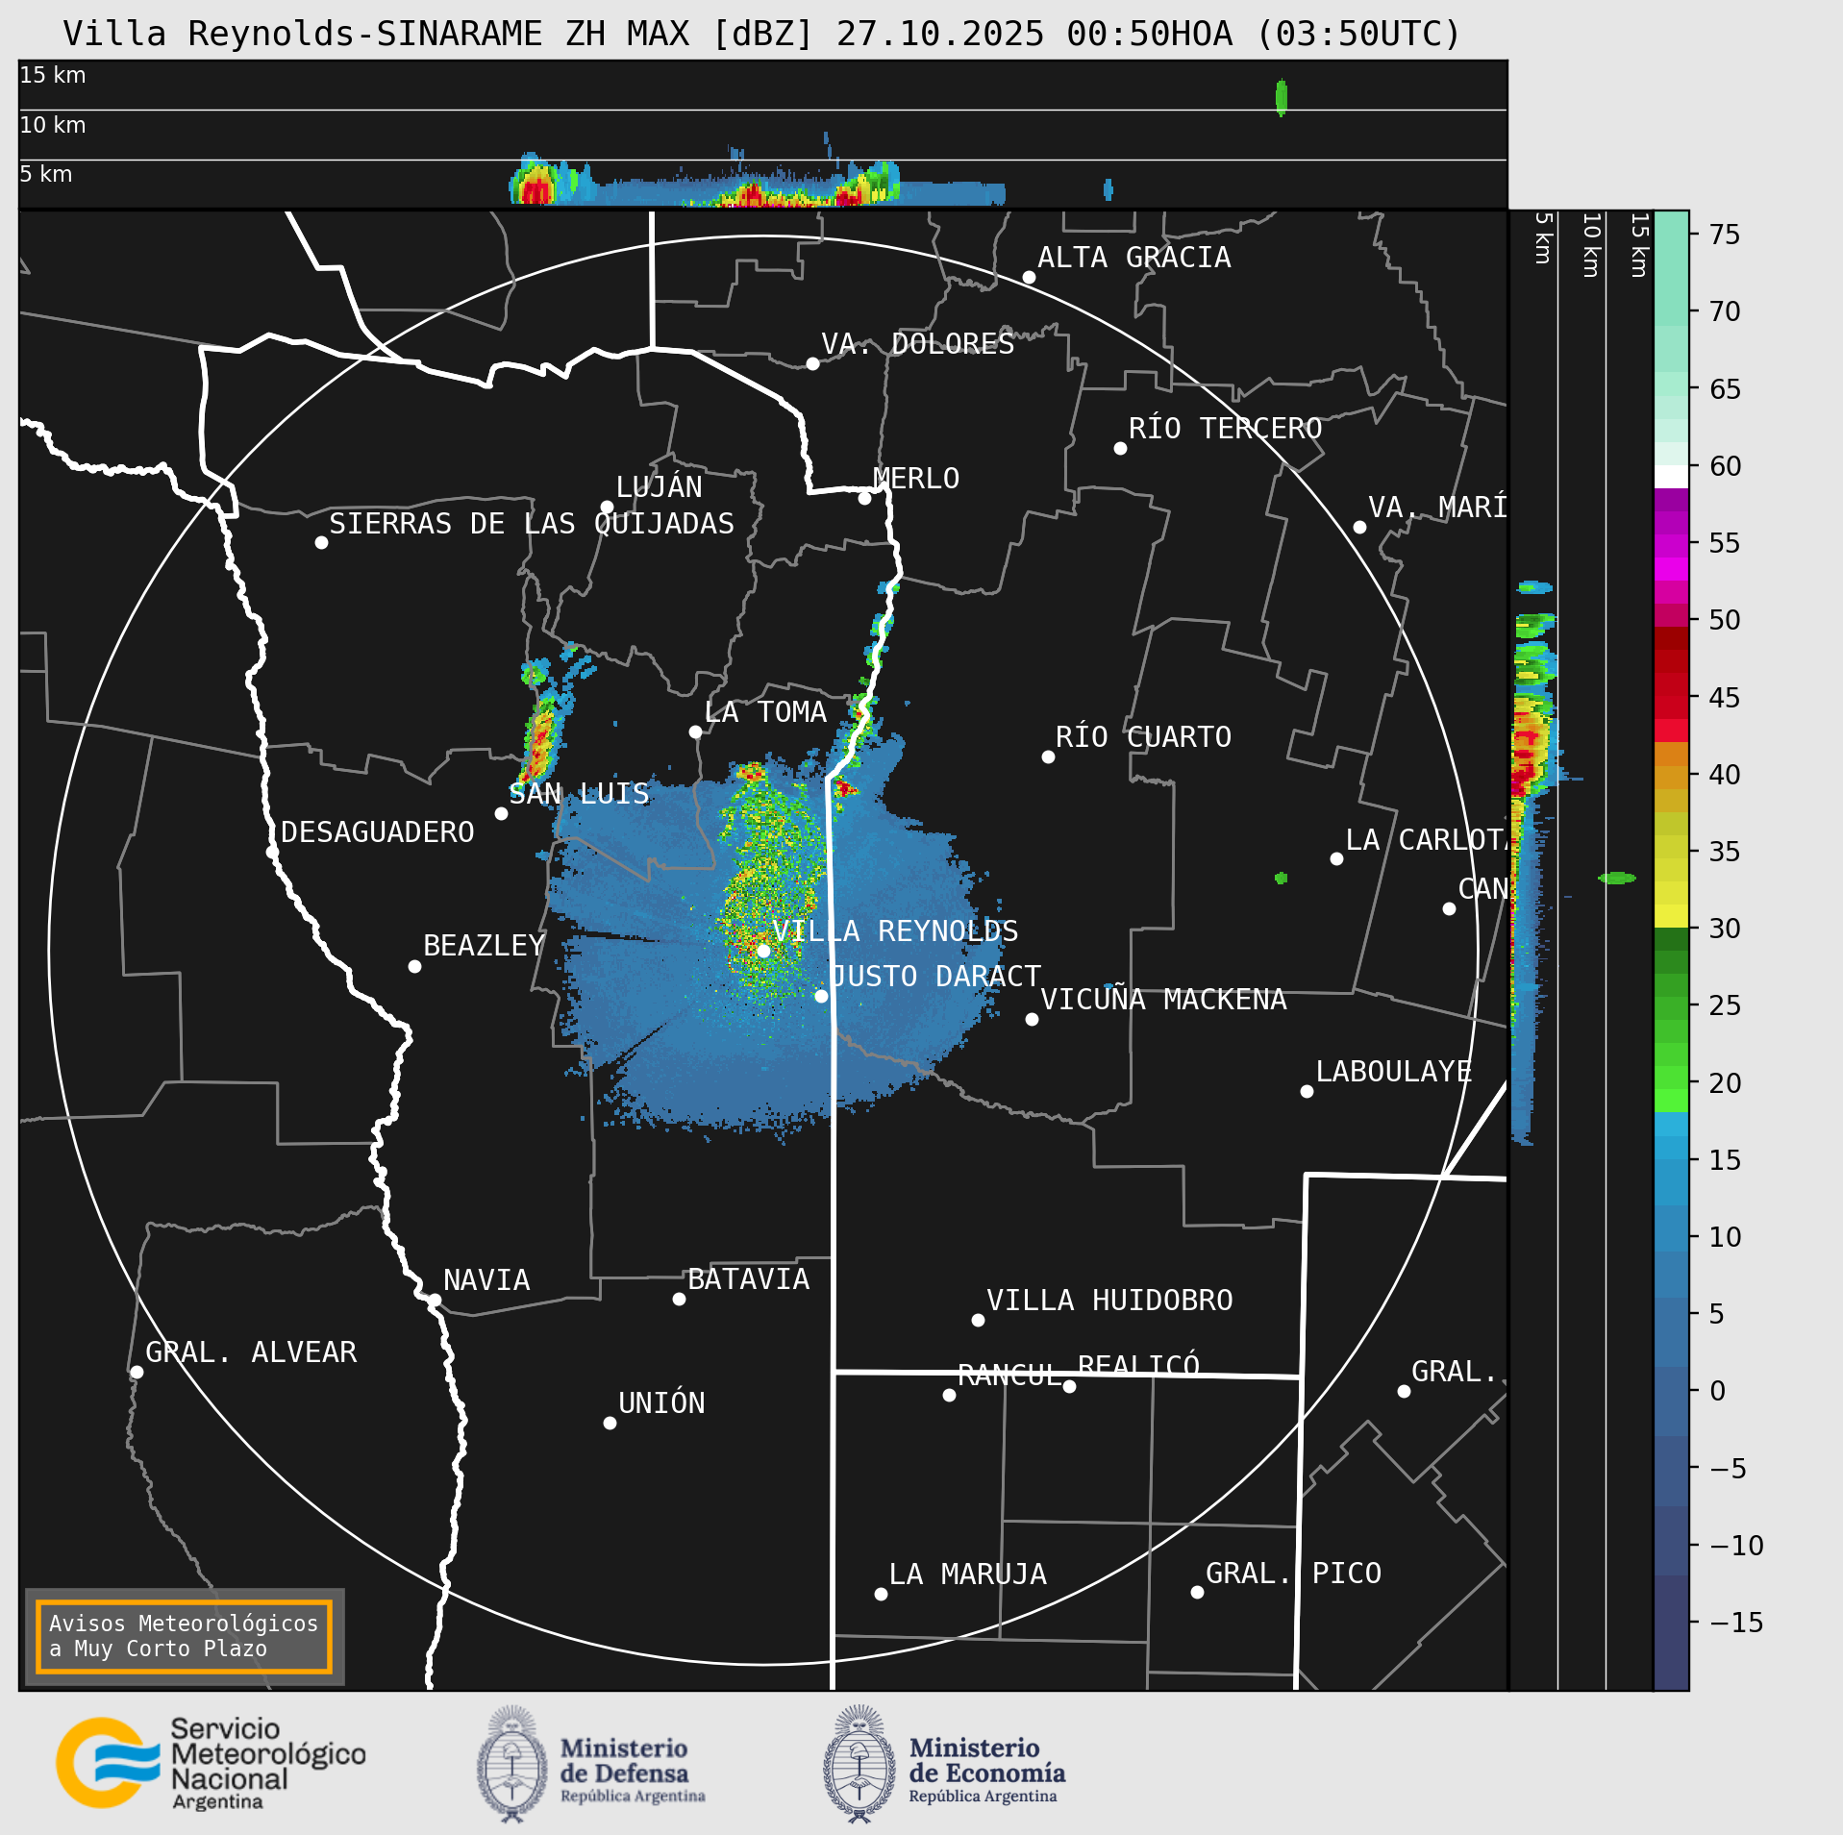Click the VICUÑA MACKENA city label
The image size is (1843, 1835).
(x=1163, y=1000)
